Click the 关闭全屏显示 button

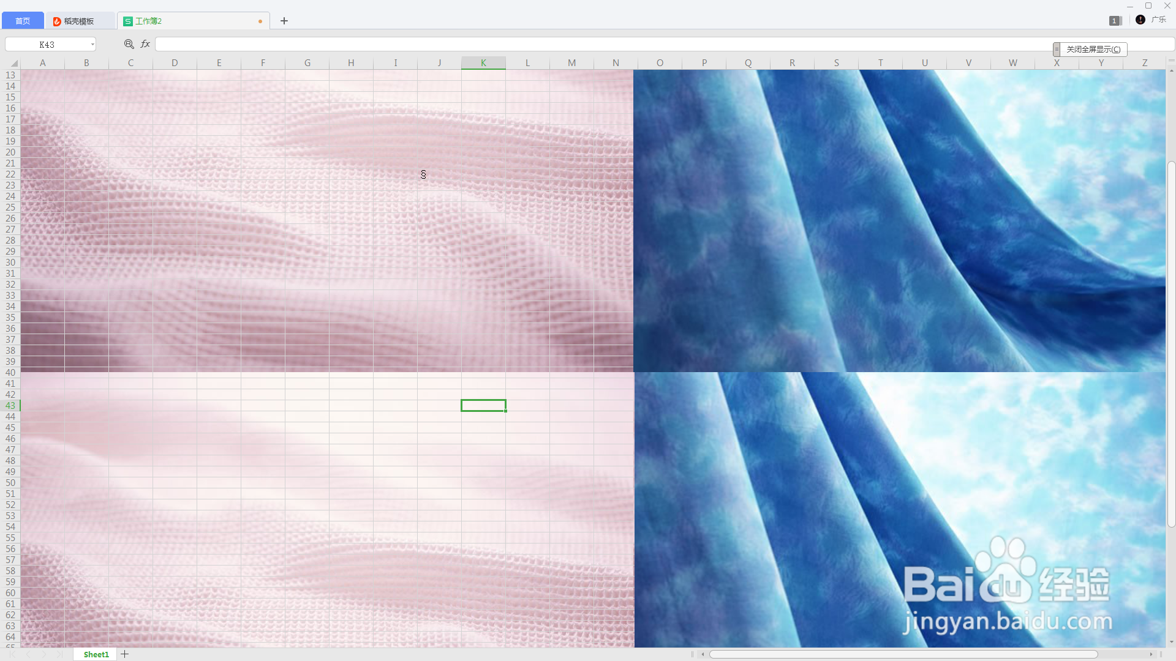click(1093, 50)
